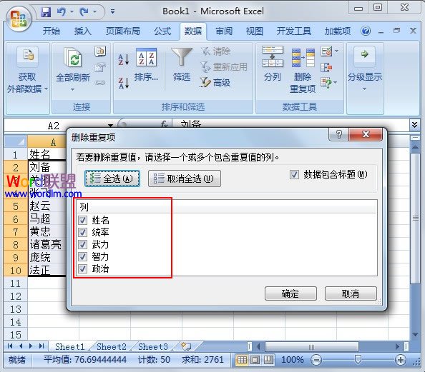Expand the formula bar chevron
This screenshot has height=372, width=425.
point(414,125)
